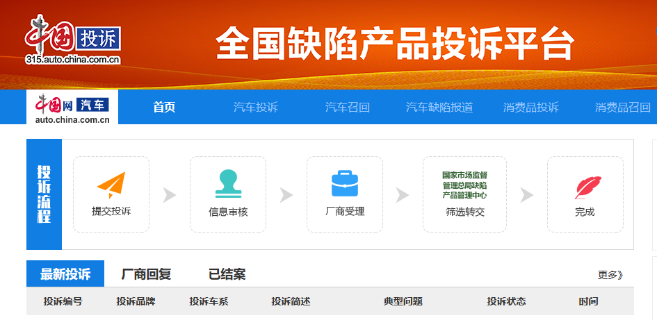The image size is (657, 320).
Task: Click the 更多》 link
Action: 610,275
